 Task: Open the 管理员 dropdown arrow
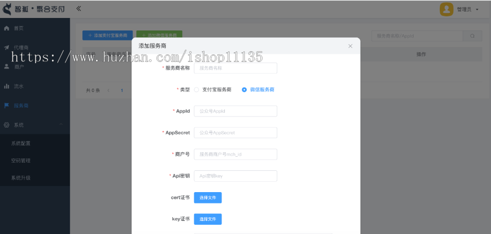click(477, 10)
